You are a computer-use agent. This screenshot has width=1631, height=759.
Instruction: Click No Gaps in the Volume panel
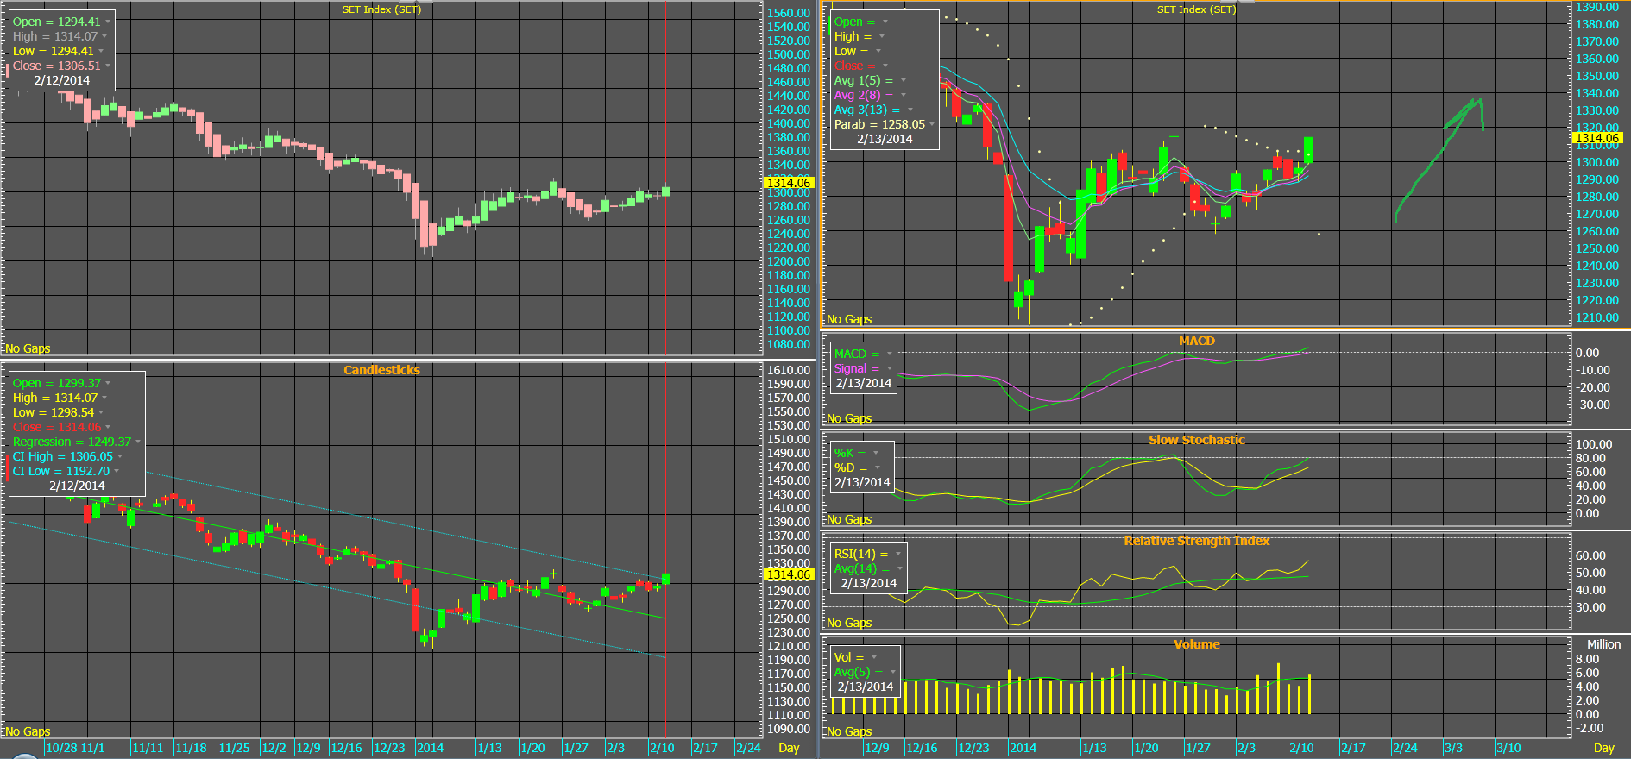[849, 731]
